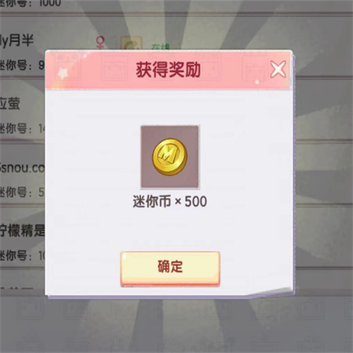Click the 迷你号 under 立萤

pyautogui.click(x=22, y=128)
